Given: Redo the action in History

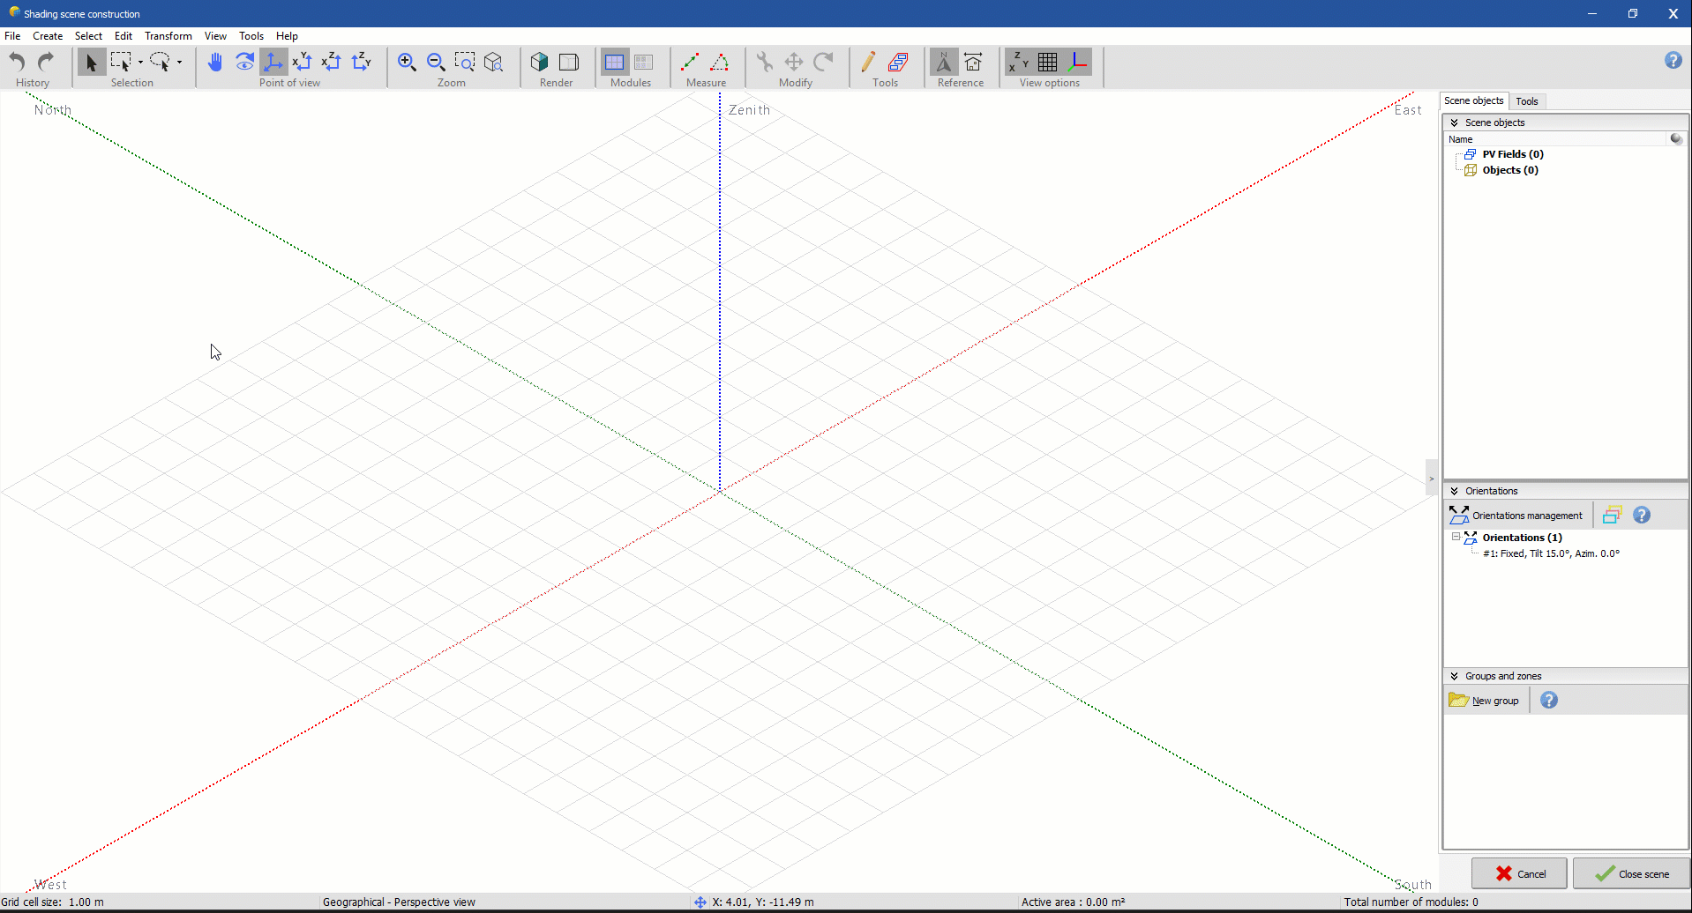Looking at the screenshot, I should point(46,62).
